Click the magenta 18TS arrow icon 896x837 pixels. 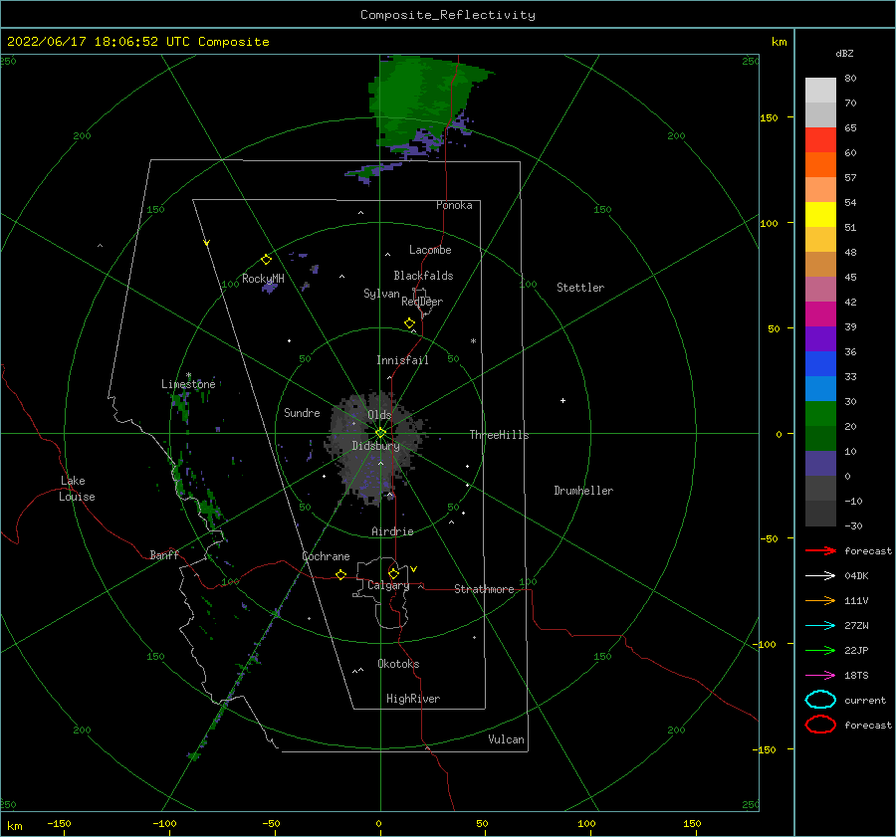click(820, 676)
